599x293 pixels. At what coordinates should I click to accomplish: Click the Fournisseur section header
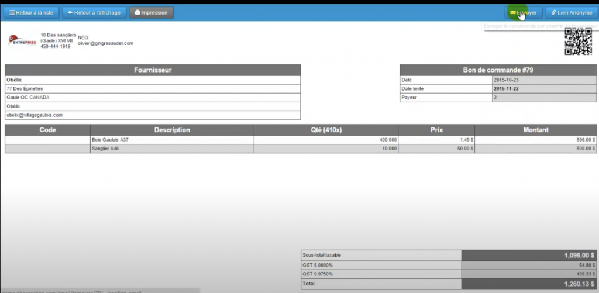tap(153, 70)
